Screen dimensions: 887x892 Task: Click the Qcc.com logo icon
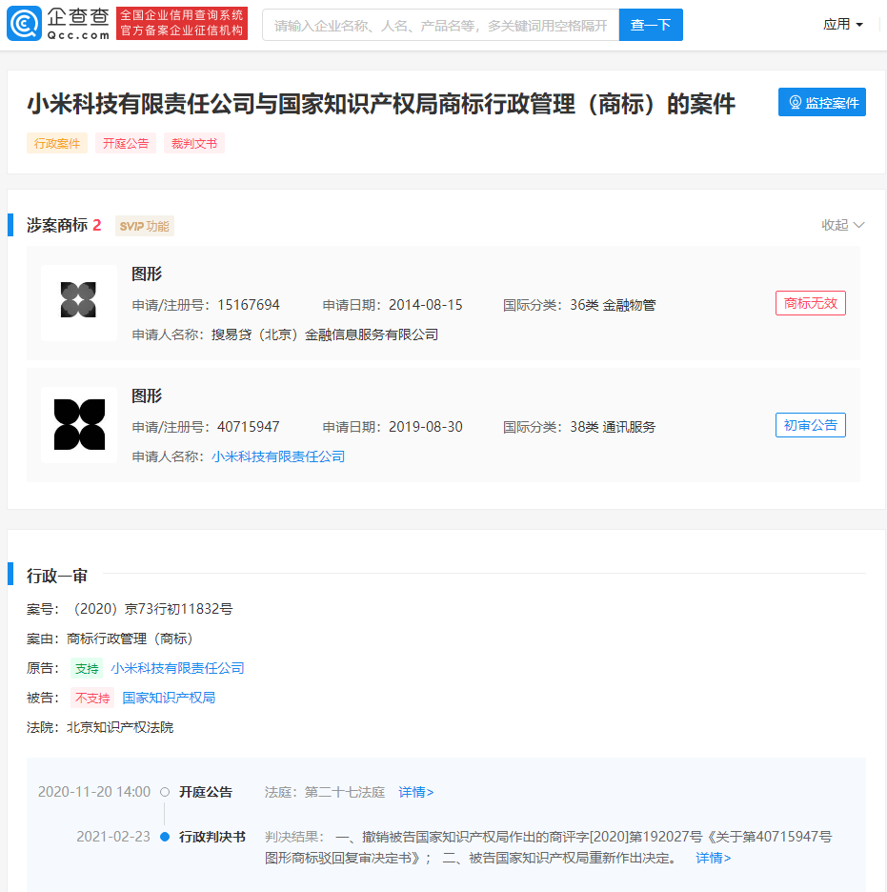tap(24, 24)
